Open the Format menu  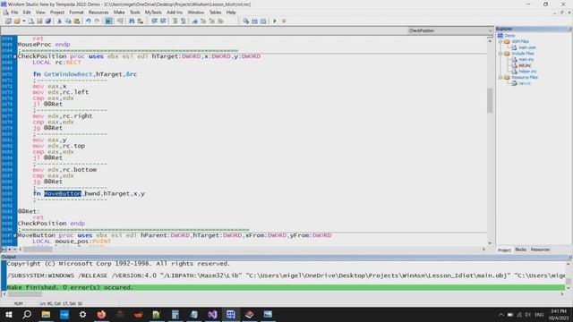click(76, 13)
